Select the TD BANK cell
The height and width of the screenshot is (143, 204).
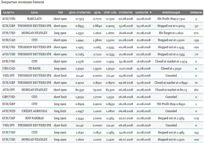(x=34, y=69)
